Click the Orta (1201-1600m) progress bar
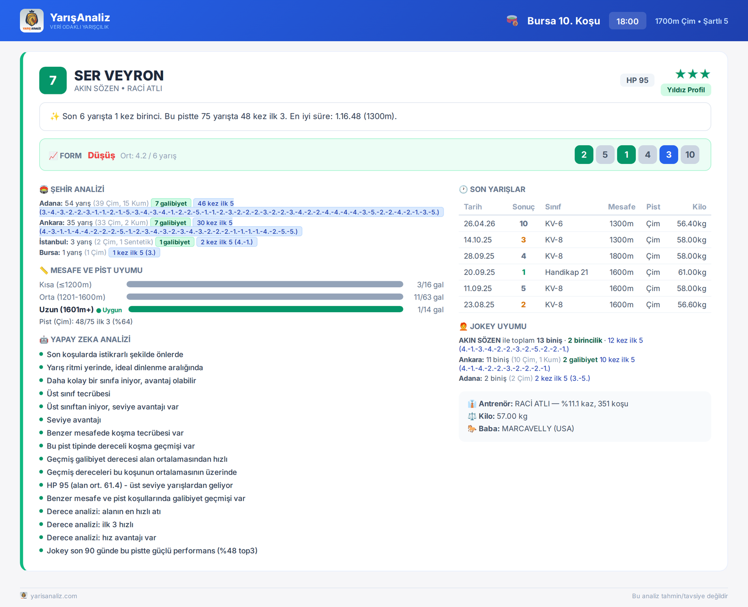748x607 pixels. pyautogui.click(x=265, y=297)
